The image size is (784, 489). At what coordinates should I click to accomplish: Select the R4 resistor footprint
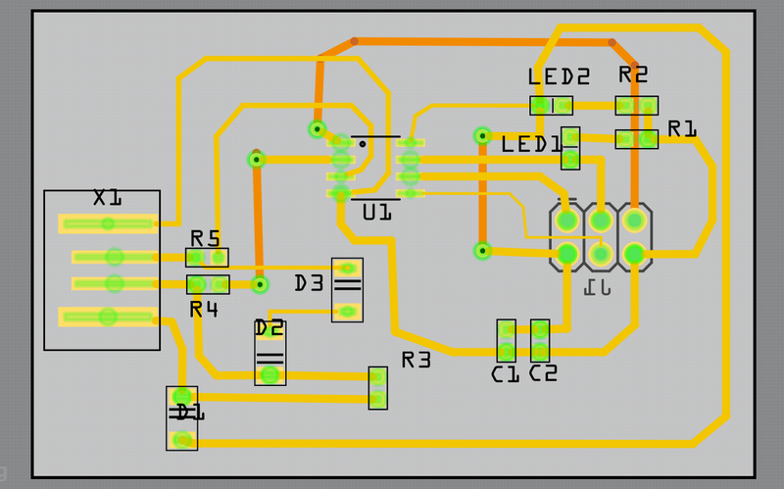point(208,285)
